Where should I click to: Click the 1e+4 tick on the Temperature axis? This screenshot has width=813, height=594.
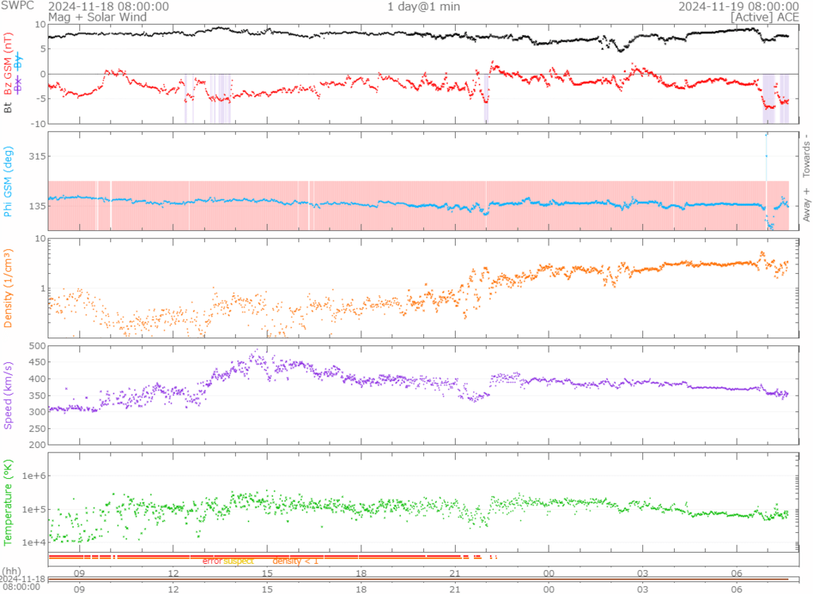tap(33, 542)
